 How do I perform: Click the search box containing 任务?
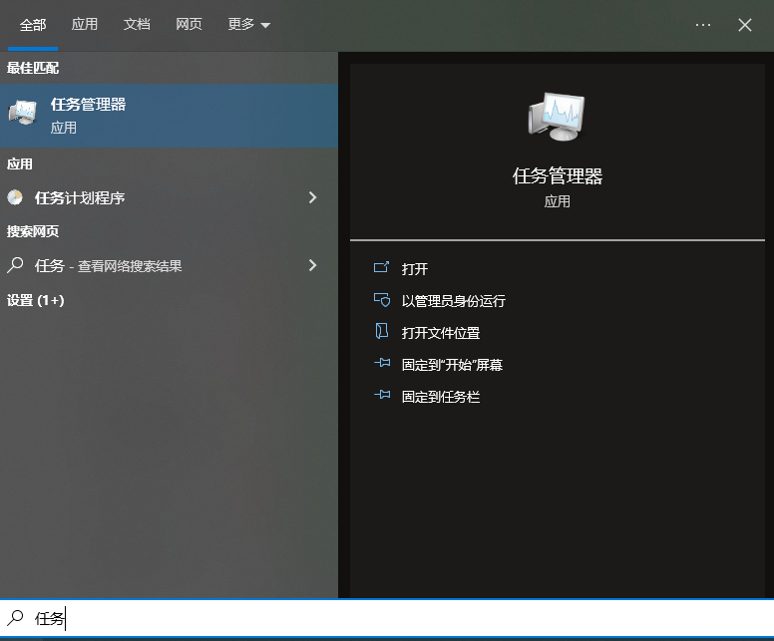point(387,618)
